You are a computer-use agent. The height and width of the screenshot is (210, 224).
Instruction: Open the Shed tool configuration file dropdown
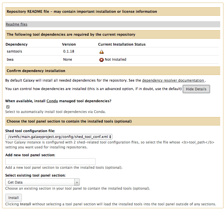tap(59, 137)
